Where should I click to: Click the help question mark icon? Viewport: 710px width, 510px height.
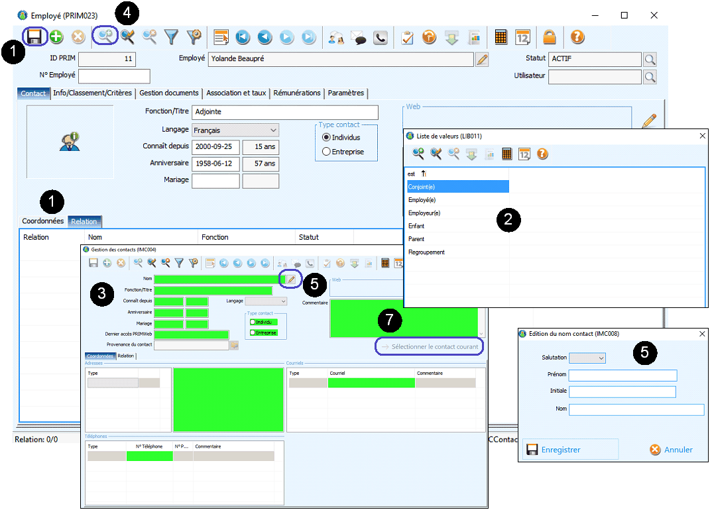577,37
